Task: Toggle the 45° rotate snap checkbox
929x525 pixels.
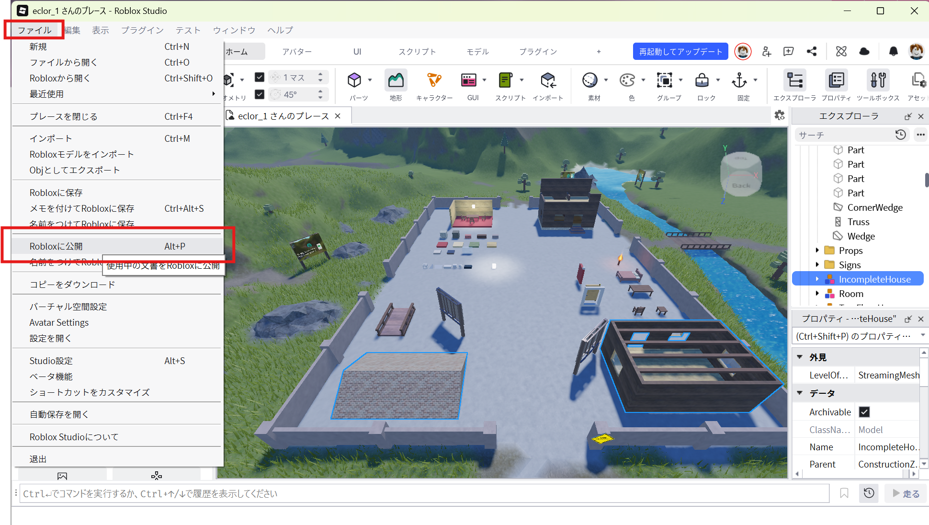Action: tap(260, 94)
